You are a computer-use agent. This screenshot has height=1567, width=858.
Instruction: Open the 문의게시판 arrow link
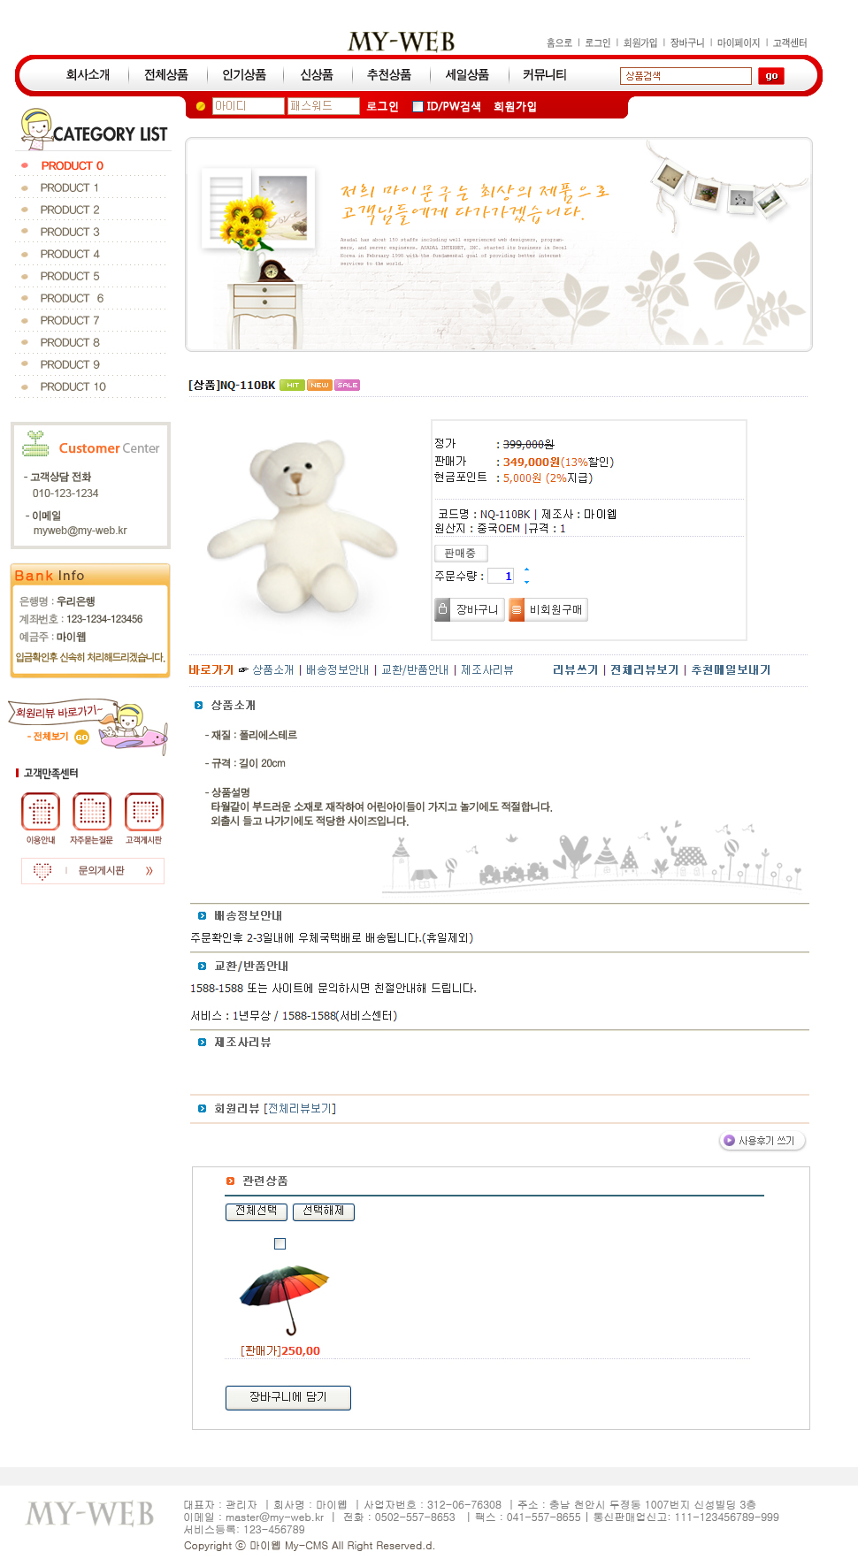coord(149,871)
